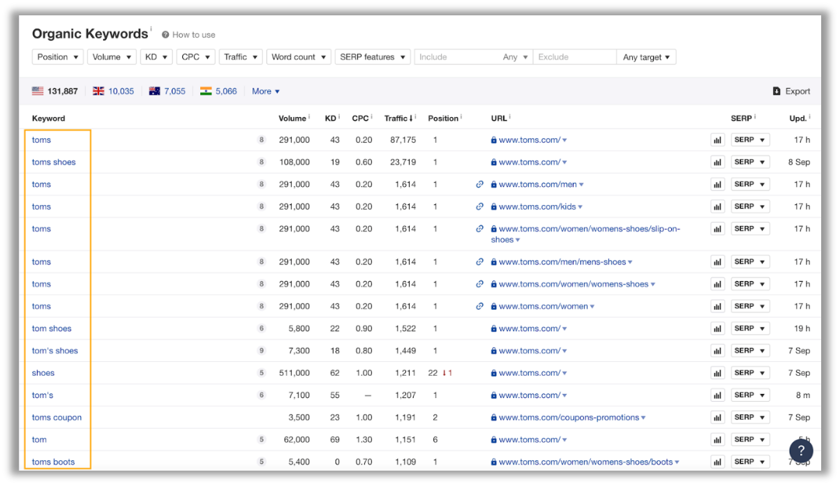This screenshot has height=486, width=840.
Task: View the chart icon for the 511,000 volume shoes row
Action: pyautogui.click(x=717, y=373)
